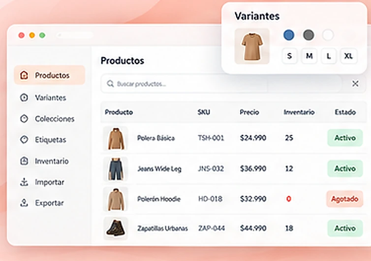Click the Polera Básica product thumbnail
This screenshot has height=261, width=371.
[116, 138]
